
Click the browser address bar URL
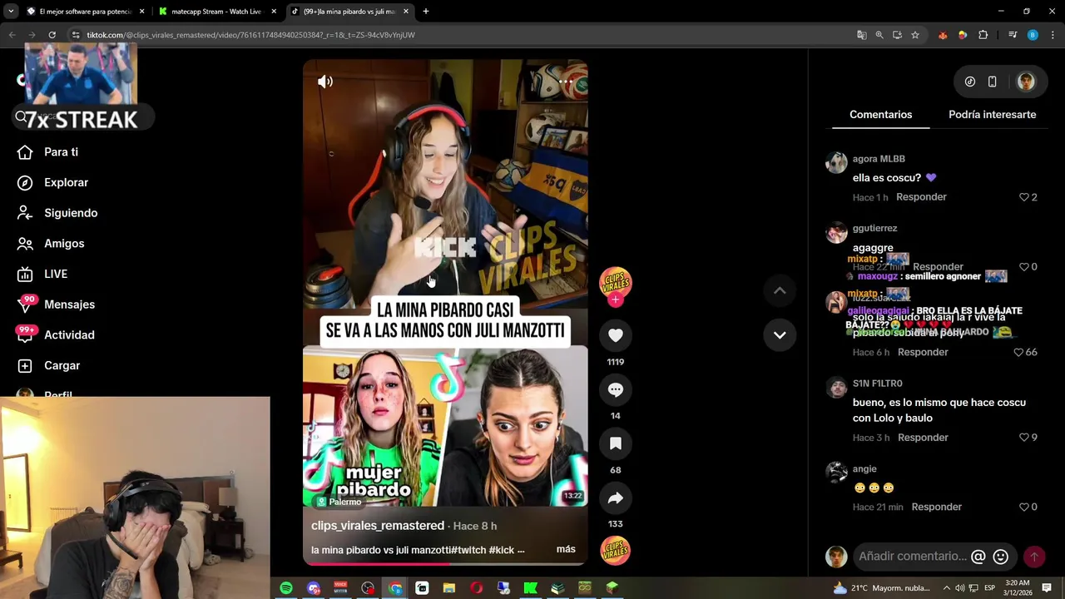[250, 35]
